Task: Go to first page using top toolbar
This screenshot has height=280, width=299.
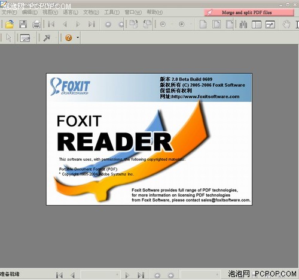Action: point(51,24)
